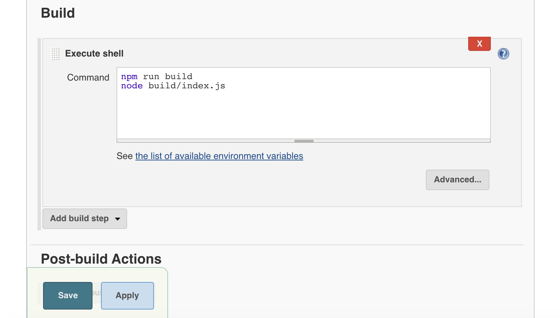Click the resize grip below the Command textarea

pos(304,141)
